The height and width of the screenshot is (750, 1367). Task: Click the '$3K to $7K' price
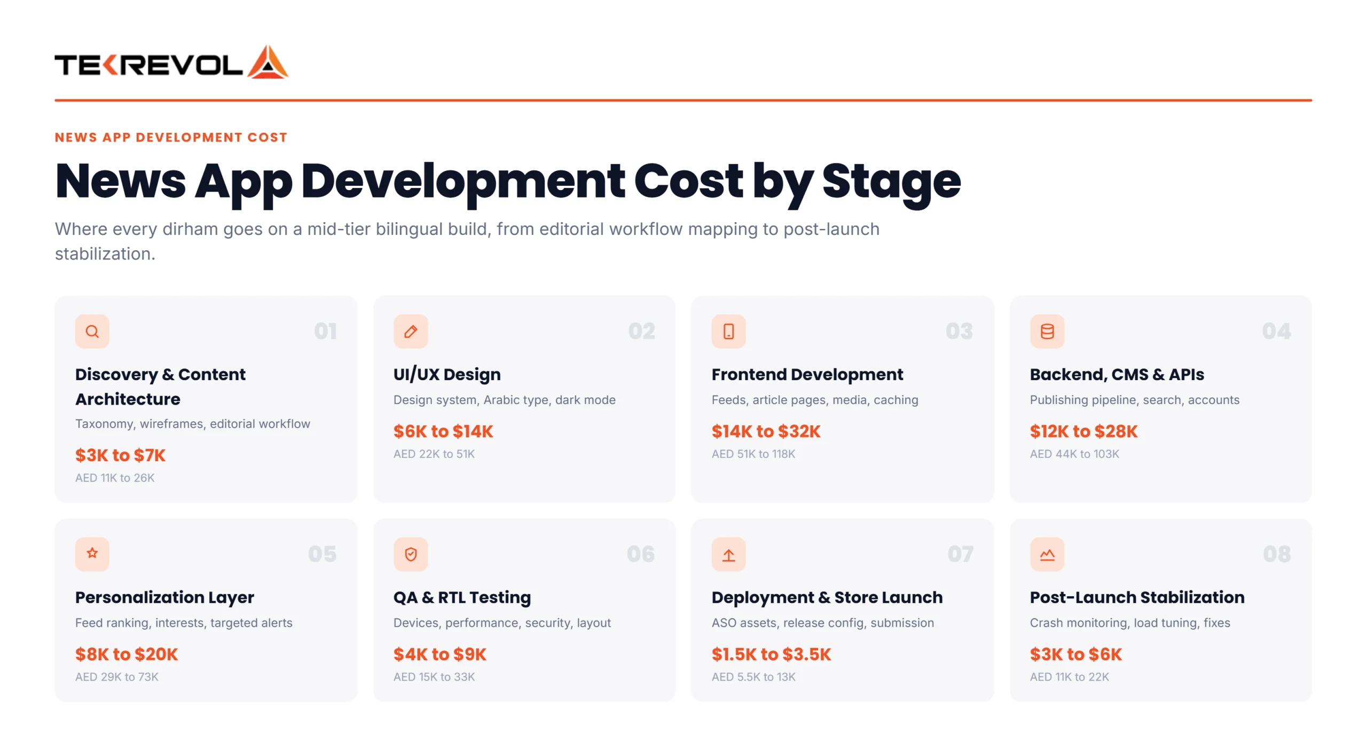(120, 455)
